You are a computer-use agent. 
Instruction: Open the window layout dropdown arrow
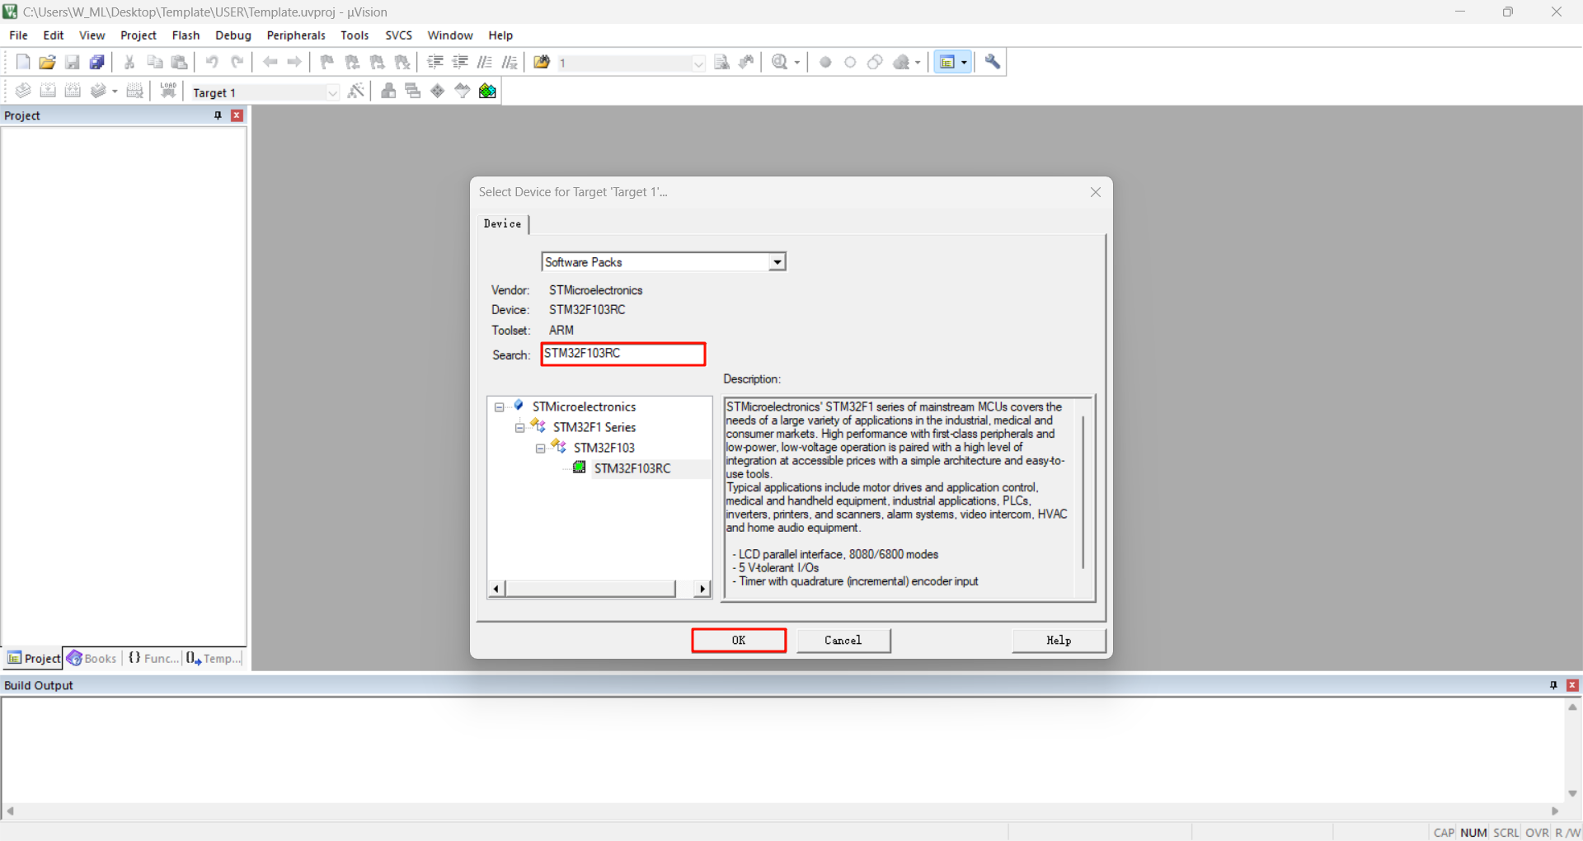pyautogui.click(x=964, y=62)
